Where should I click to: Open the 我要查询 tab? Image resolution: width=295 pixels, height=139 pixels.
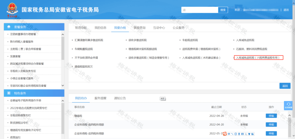point(140,28)
